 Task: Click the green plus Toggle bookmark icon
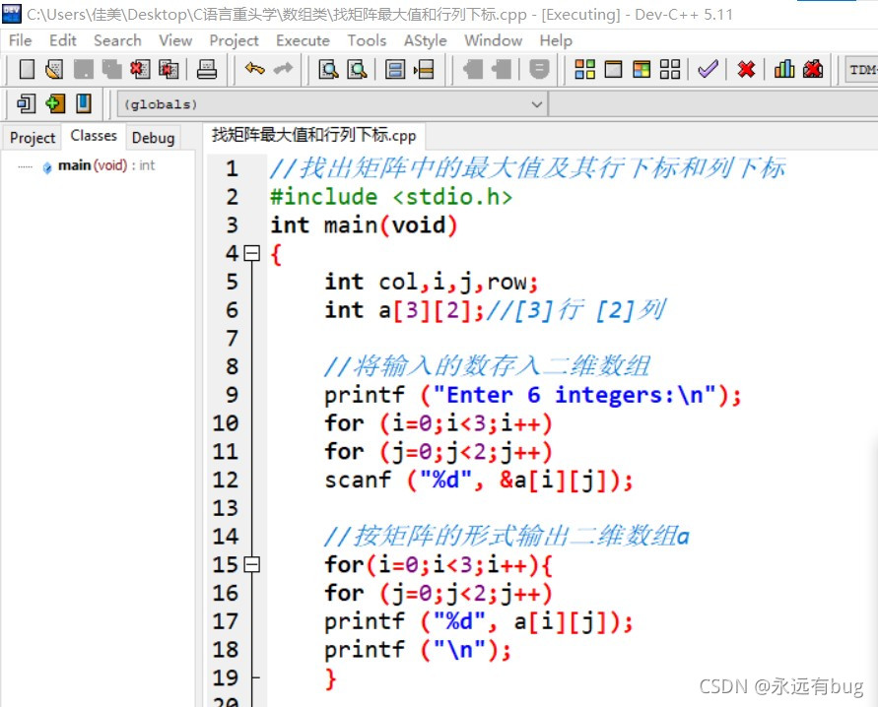coord(55,103)
